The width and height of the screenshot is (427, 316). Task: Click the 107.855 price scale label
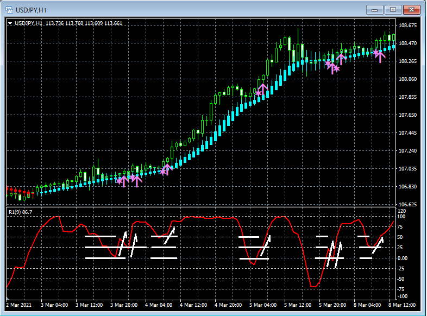pyautogui.click(x=407, y=97)
